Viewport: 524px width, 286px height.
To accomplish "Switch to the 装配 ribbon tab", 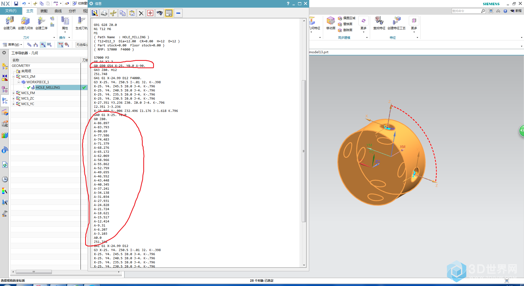I will point(44,11).
